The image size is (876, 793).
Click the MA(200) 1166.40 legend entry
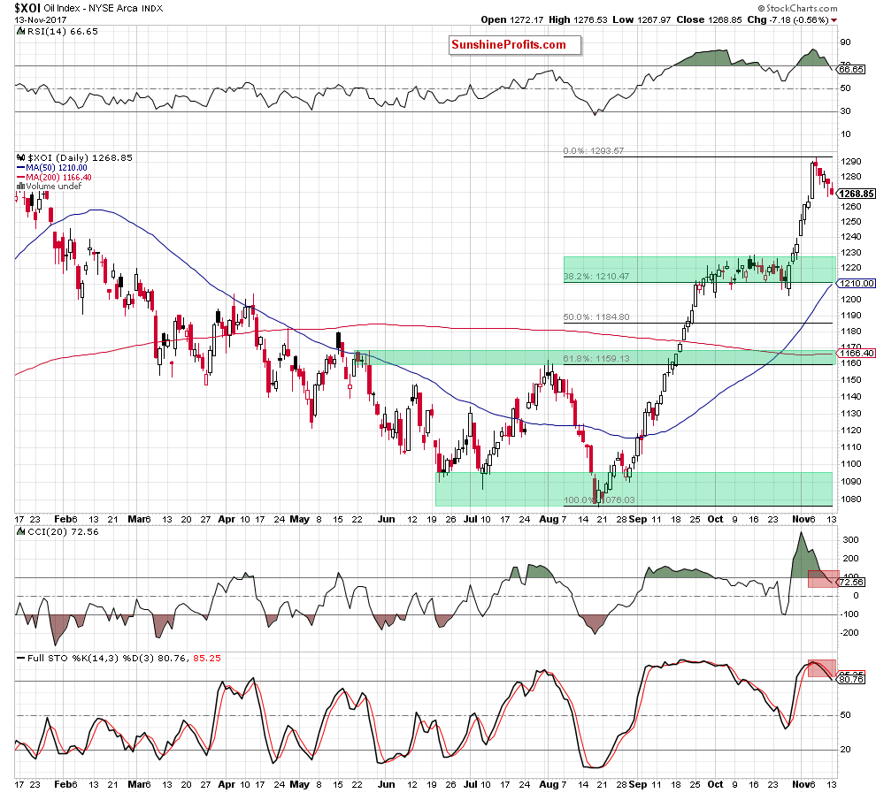point(55,177)
